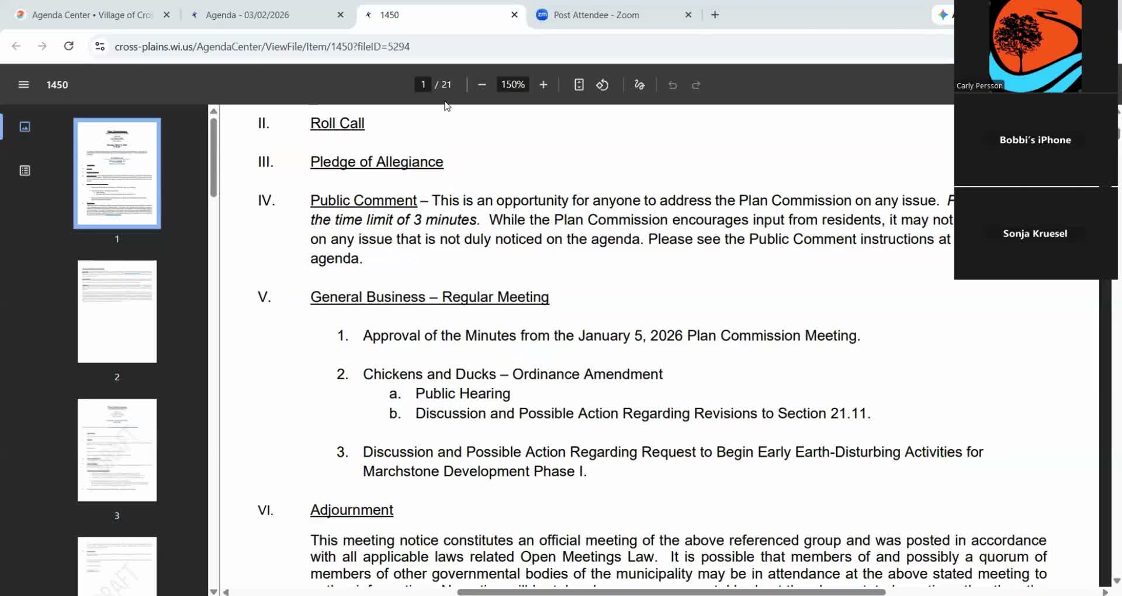Switch to the Post Attendee - Zoom tab
The width and height of the screenshot is (1122, 596).
[596, 15]
